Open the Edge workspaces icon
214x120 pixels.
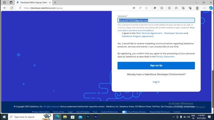coord(4,2)
